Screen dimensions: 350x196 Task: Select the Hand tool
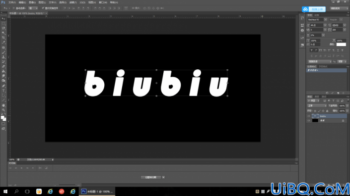coord(3,105)
